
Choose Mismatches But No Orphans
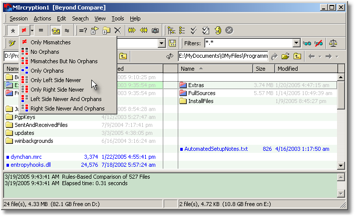point(68,61)
